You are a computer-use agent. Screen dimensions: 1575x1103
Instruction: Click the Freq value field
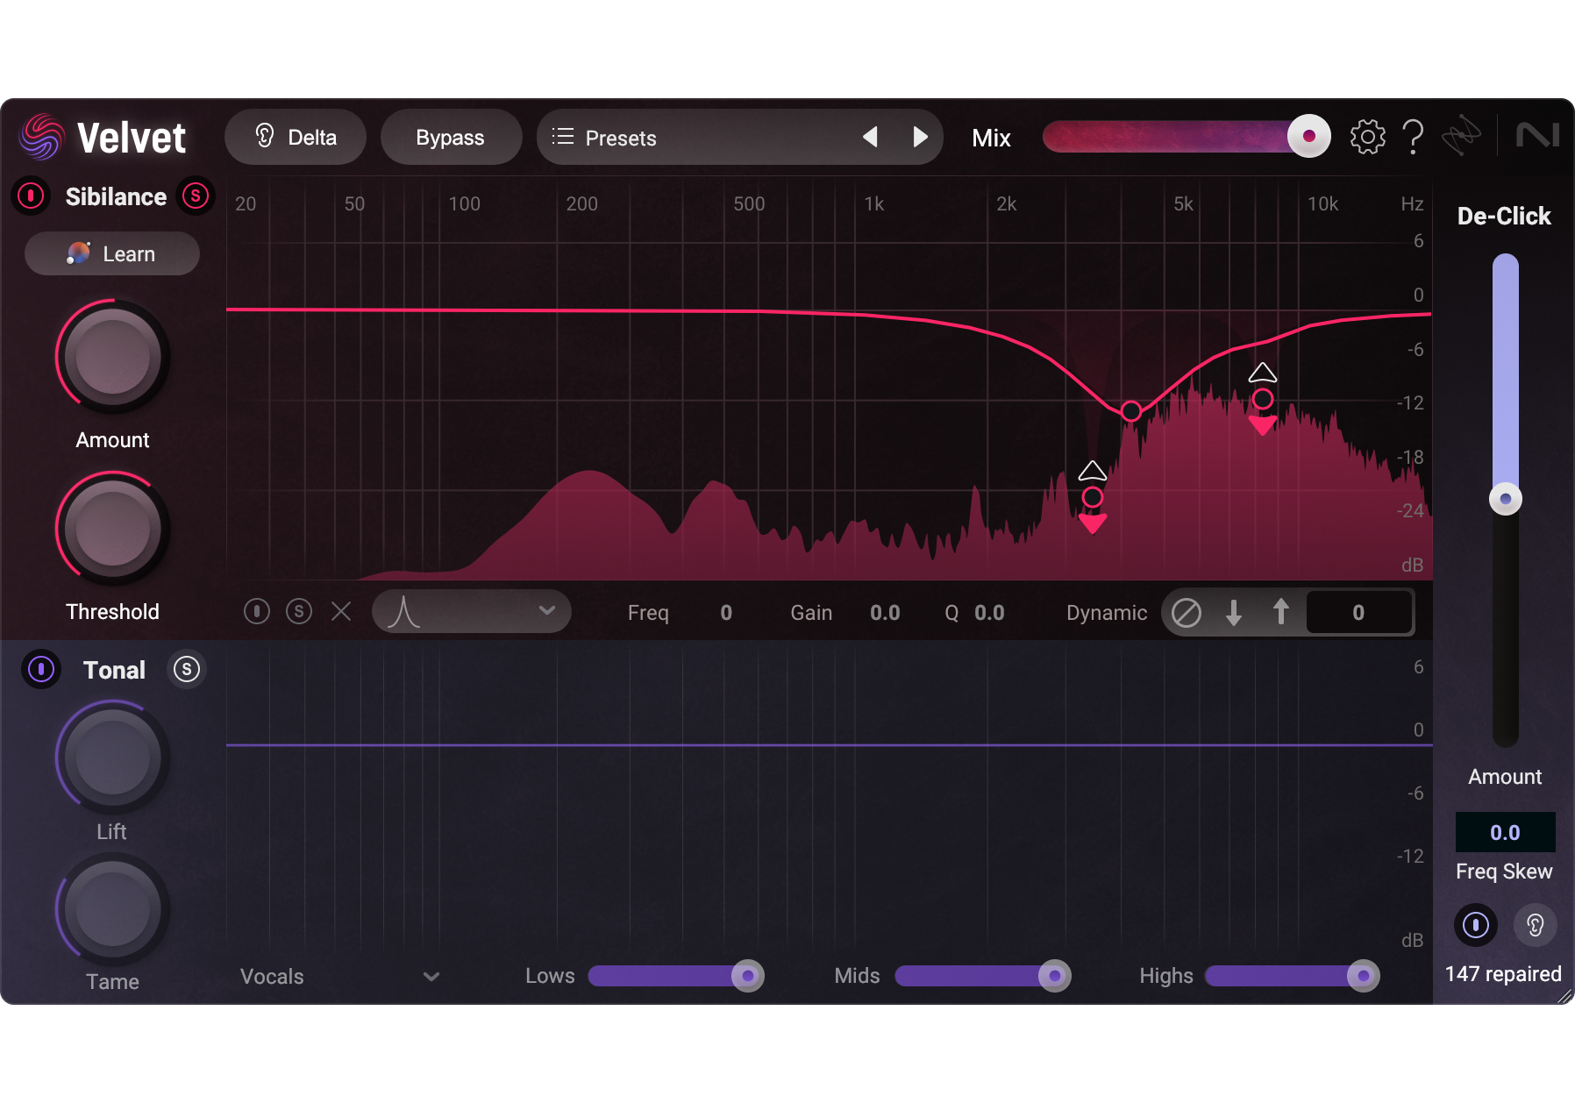point(726,613)
